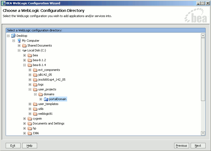Screen dimensions: 211x151
Task: Select the Documents and Settings label
Action: pyautogui.click(x=48, y=123)
